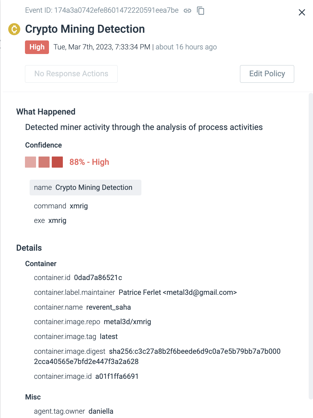
Task: Click the first pale confidence square
Action: click(30, 162)
